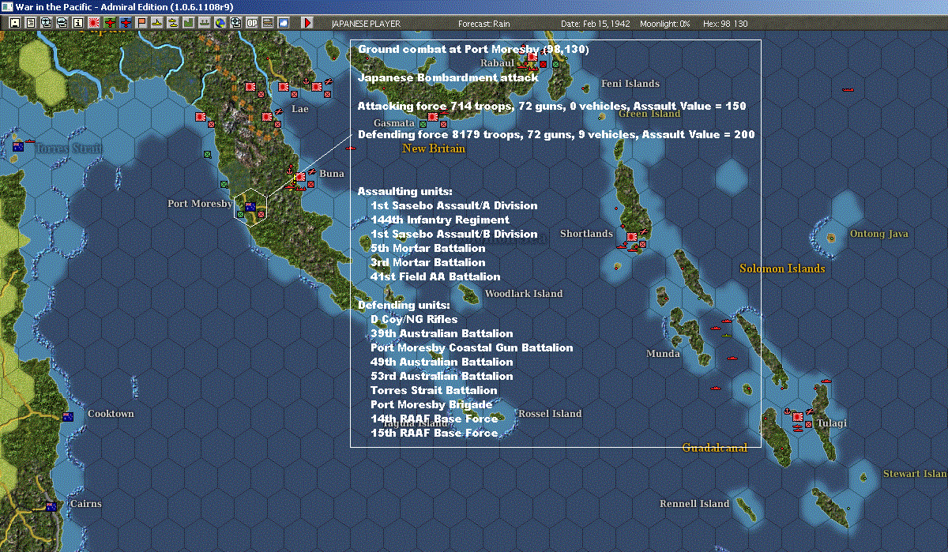Click the Guadalcanal map label
Image resolution: width=948 pixels, height=552 pixels.
(715, 448)
